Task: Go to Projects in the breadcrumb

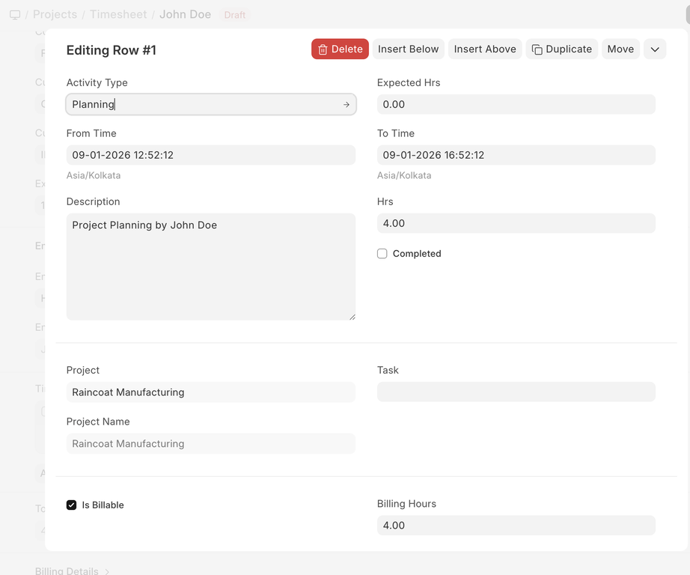Action: pos(55,15)
